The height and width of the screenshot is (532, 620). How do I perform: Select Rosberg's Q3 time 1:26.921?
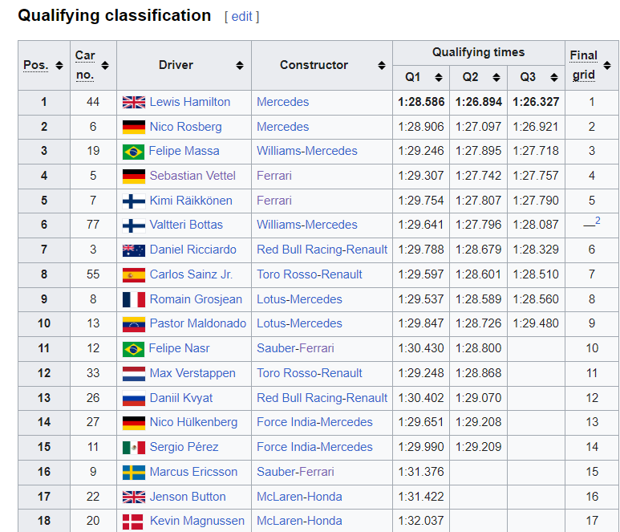pyautogui.click(x=536, y=127)
